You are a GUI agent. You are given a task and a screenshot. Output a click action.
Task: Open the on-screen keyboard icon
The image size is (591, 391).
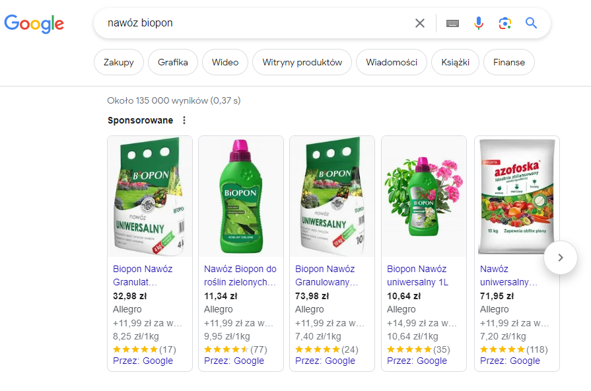coord(453,23)
